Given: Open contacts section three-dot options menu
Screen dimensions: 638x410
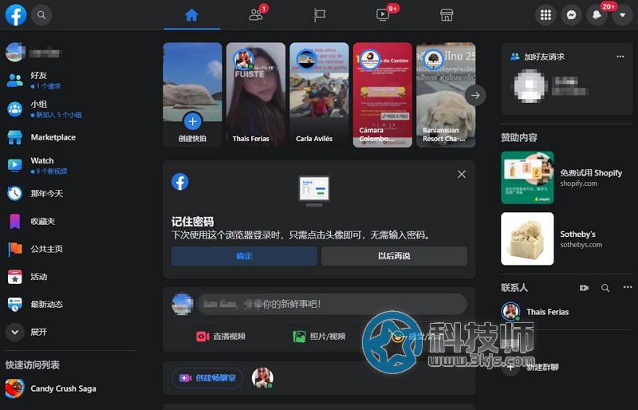Looking at the screenshot, I should tap(627, 288).
